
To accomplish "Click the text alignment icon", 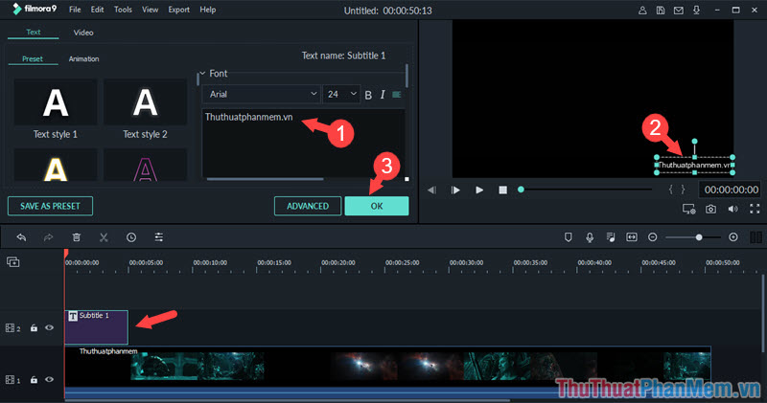I will [x=397, y=94].
